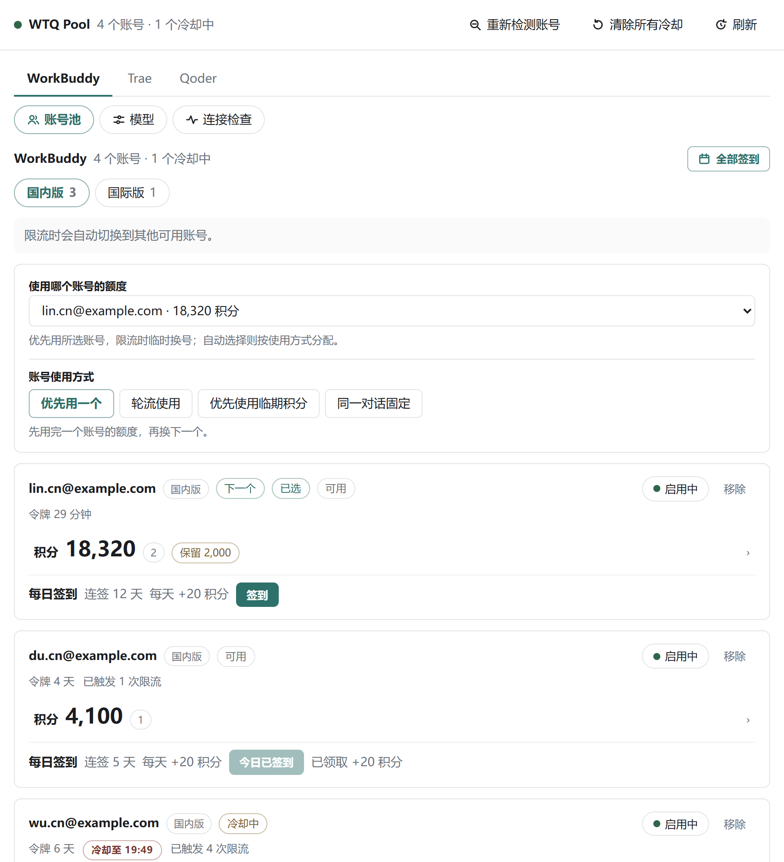Click the 下一个 badge on lin.cn@example.com
784x862 pixels.
point(240,489)
